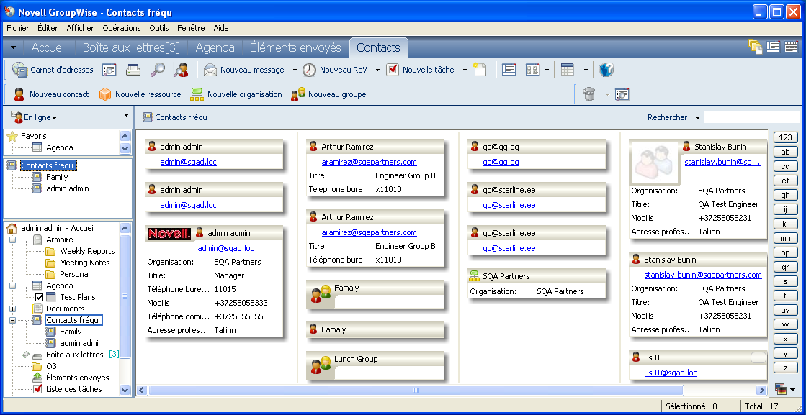Select Liste des tâches in tree
This screenshot has width=806, height=415.
[x=74, y=389]
